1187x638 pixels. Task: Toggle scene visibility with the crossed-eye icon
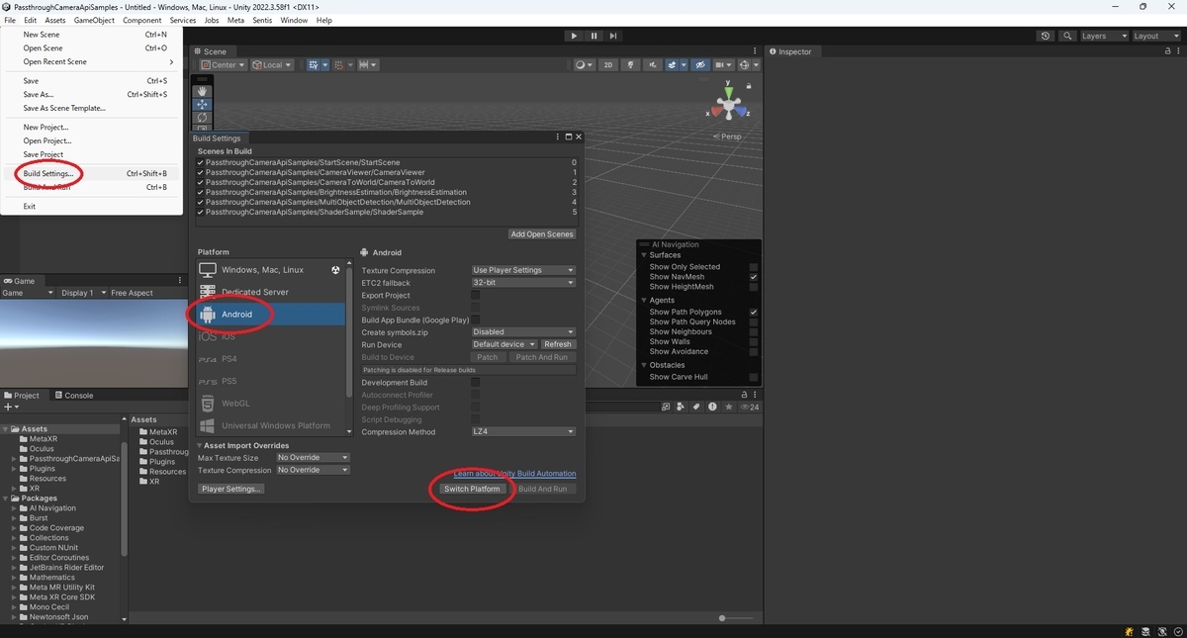pyautogui.click(x=698, y=64)
